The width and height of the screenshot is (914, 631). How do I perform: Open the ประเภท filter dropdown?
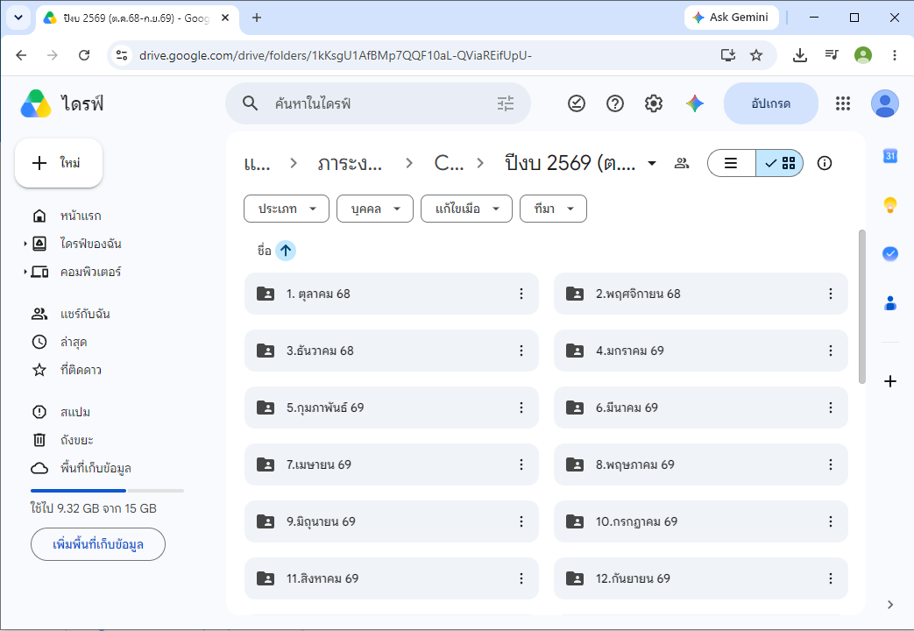point(287,209)
